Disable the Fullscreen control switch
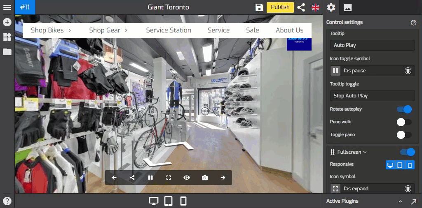This screenshot has height=208, width=422. 407,152
